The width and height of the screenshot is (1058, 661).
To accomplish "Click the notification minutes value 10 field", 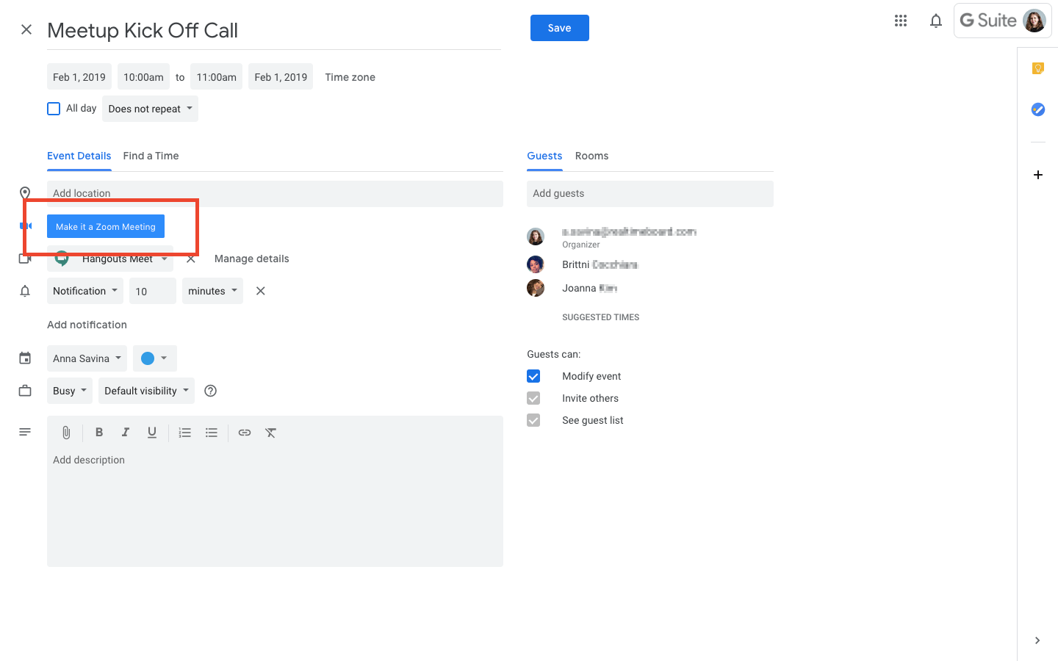I will point(153,291).
